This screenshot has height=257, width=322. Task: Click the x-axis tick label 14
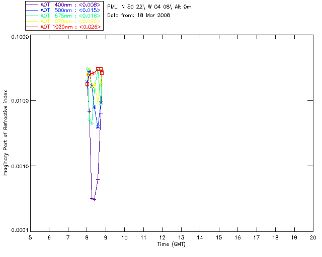click(200, 238)
